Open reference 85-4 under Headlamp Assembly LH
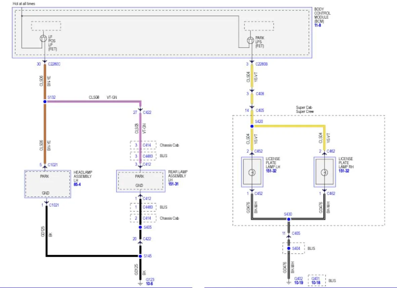Image resolution: width=397 pixels, height=288 pixels. [x=77, y=185]
